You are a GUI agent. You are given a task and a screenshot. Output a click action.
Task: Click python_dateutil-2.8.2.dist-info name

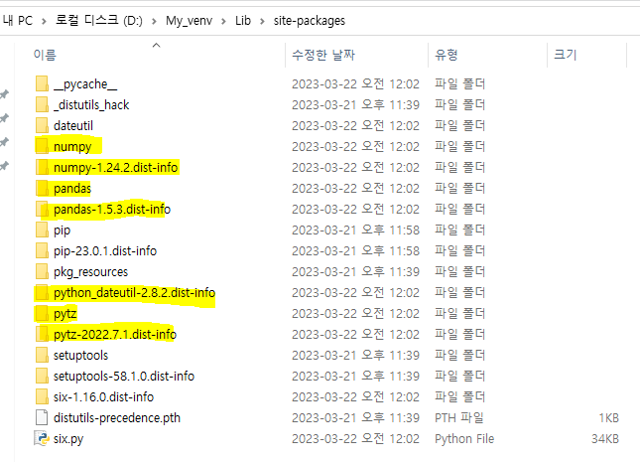tap(135, 293)
